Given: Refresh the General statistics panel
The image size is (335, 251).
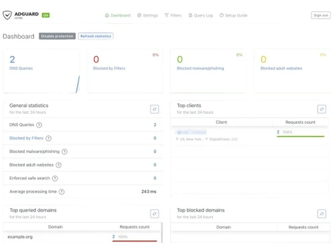Looking at the screenshot, I should (154, 109).
